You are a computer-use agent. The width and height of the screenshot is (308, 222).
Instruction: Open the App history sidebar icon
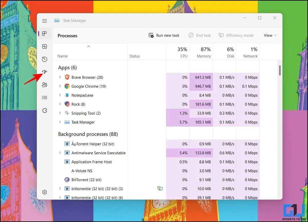point(44,59)
